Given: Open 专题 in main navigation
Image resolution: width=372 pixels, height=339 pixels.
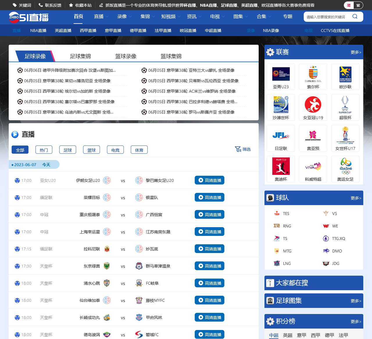Looking at the screenshot, I should point(288,17).
